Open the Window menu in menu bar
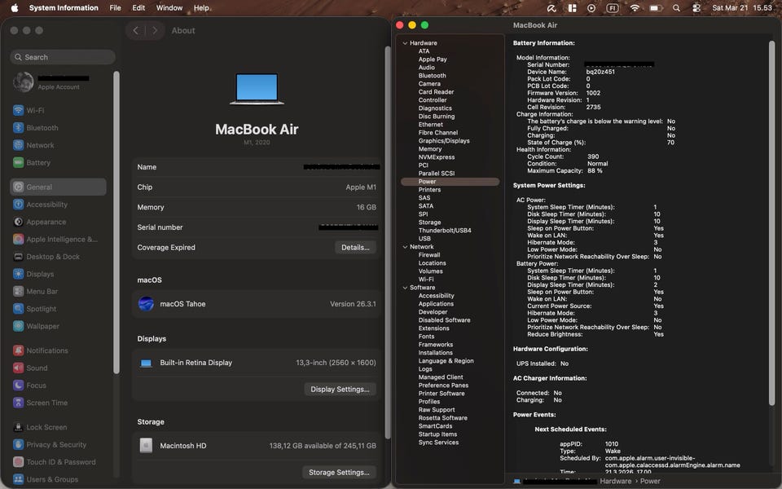This screenshot has height=489, width=782. pos(169,8)
